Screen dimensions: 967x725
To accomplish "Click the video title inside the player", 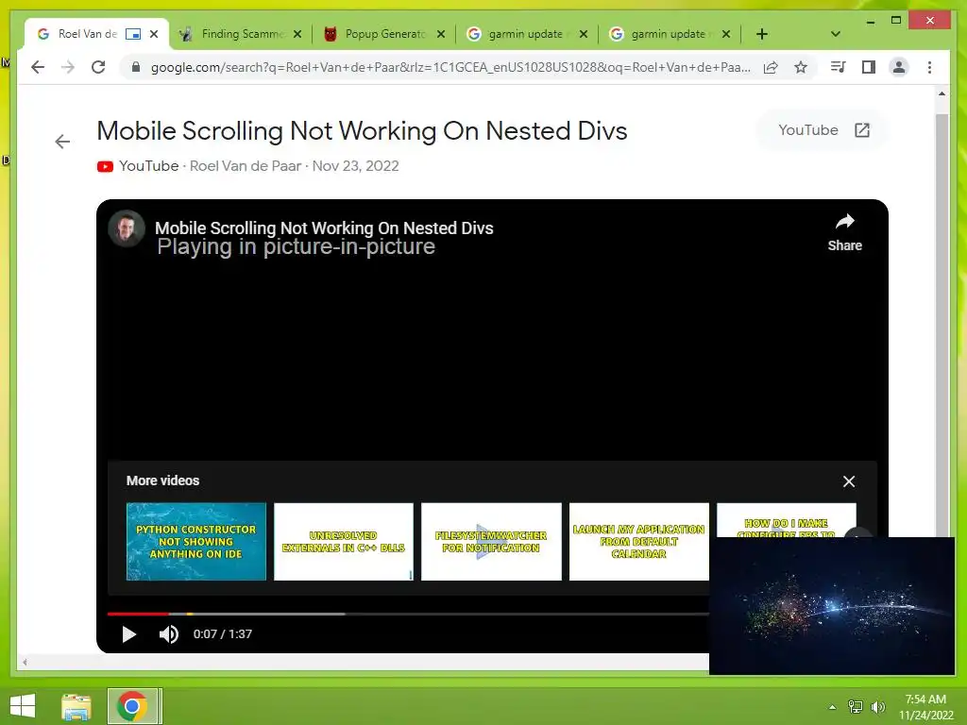I will 324,228.
